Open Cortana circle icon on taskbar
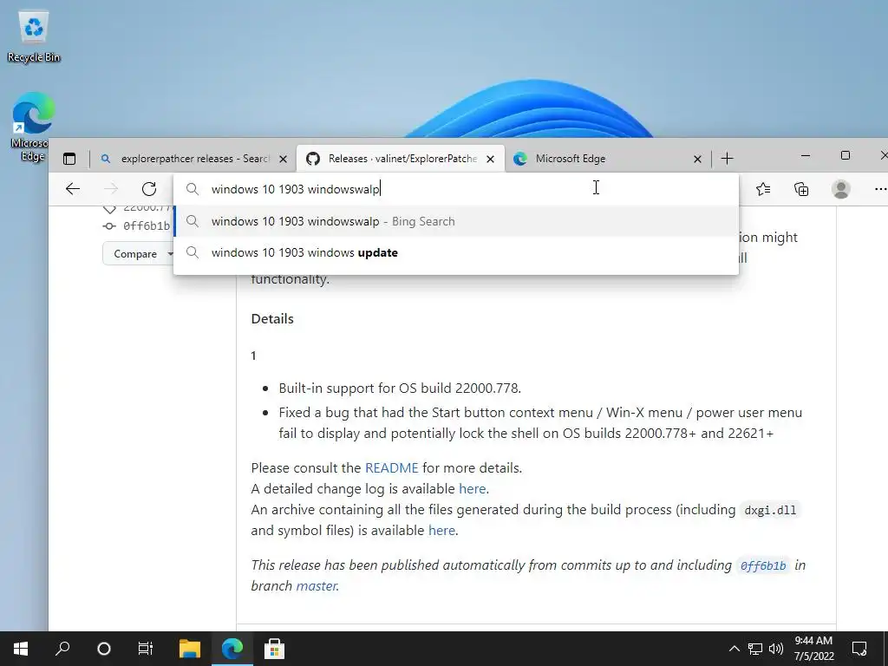The height and width of the screenshot is (666, 888). [104, 649]
